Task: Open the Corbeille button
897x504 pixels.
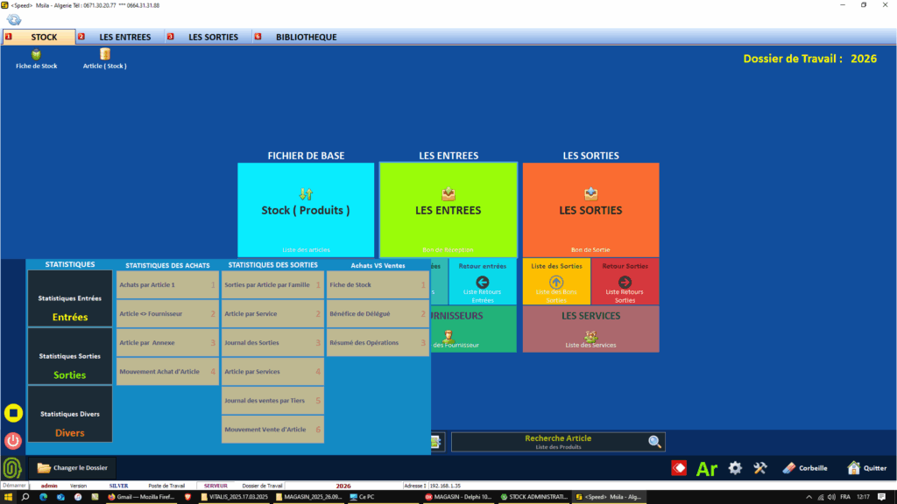Action: pos(804,468)
